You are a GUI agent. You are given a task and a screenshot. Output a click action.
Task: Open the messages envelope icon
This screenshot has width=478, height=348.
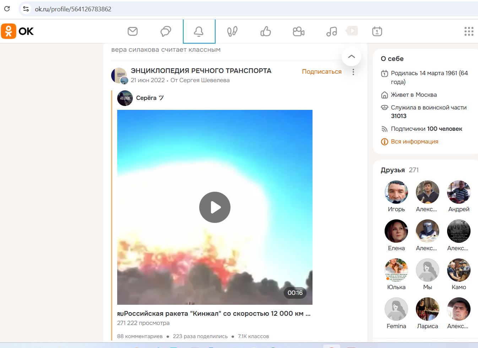pos(132,32)
